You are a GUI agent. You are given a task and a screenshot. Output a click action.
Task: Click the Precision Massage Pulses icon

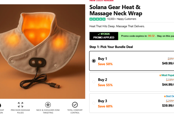coord(21,104)
